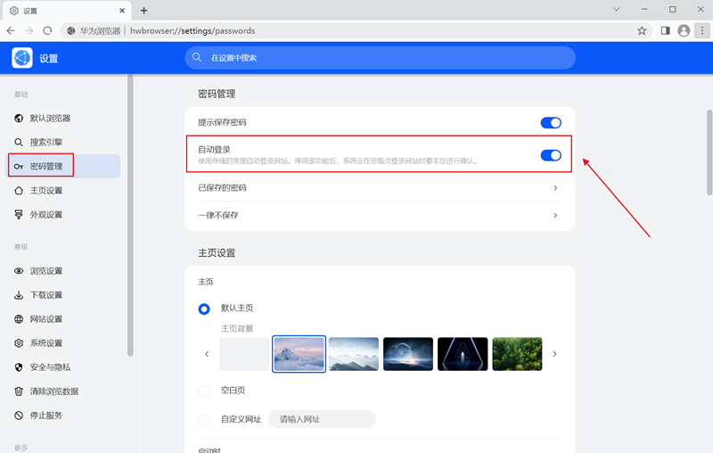Click the back navigation arrow
Viewport: 713px width, 453px height.
[x=11, y=30]
